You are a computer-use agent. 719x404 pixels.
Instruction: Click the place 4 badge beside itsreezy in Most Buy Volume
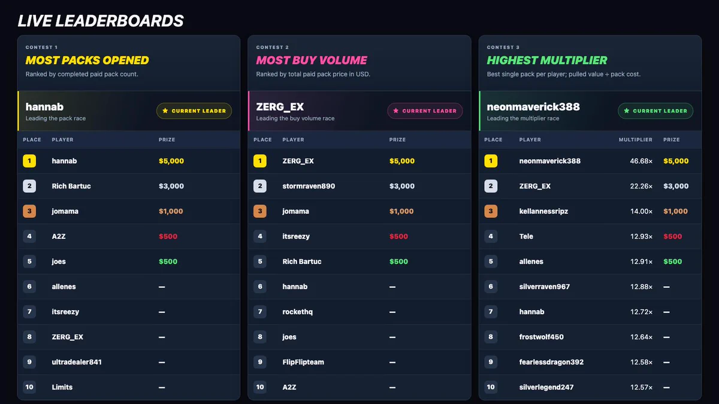(260, 236)
